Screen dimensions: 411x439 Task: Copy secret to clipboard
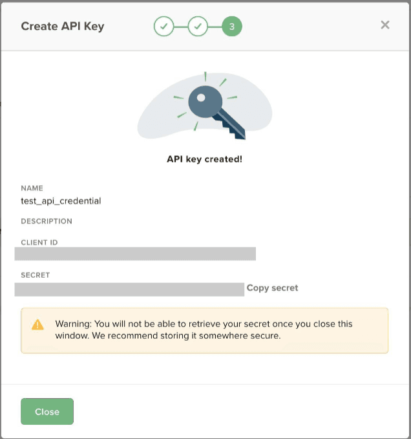click(x=272, y=288)
